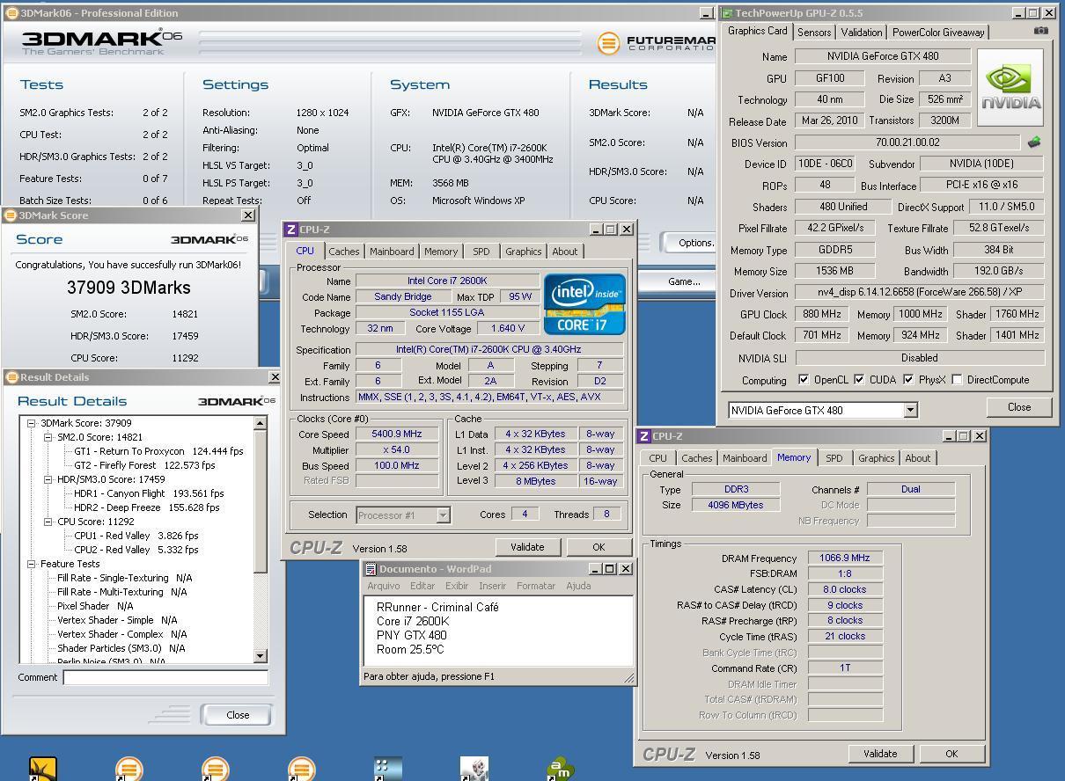Click the Core Speed value 5400.9 MHz
Screen dimensions: 1065x781
pos(397,434)
